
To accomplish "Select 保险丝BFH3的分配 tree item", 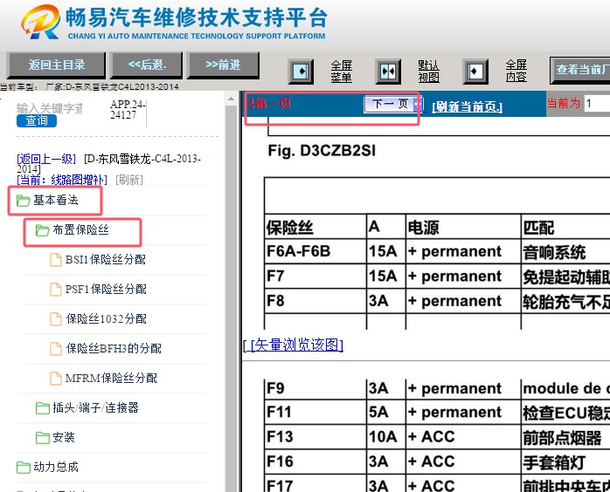I will (x=114, y=348).
